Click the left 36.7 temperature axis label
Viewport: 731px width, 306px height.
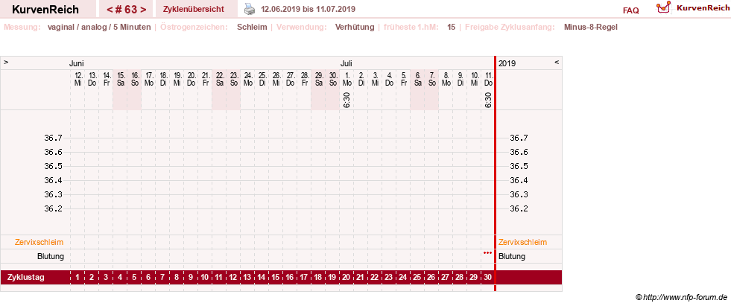[53, 138]
